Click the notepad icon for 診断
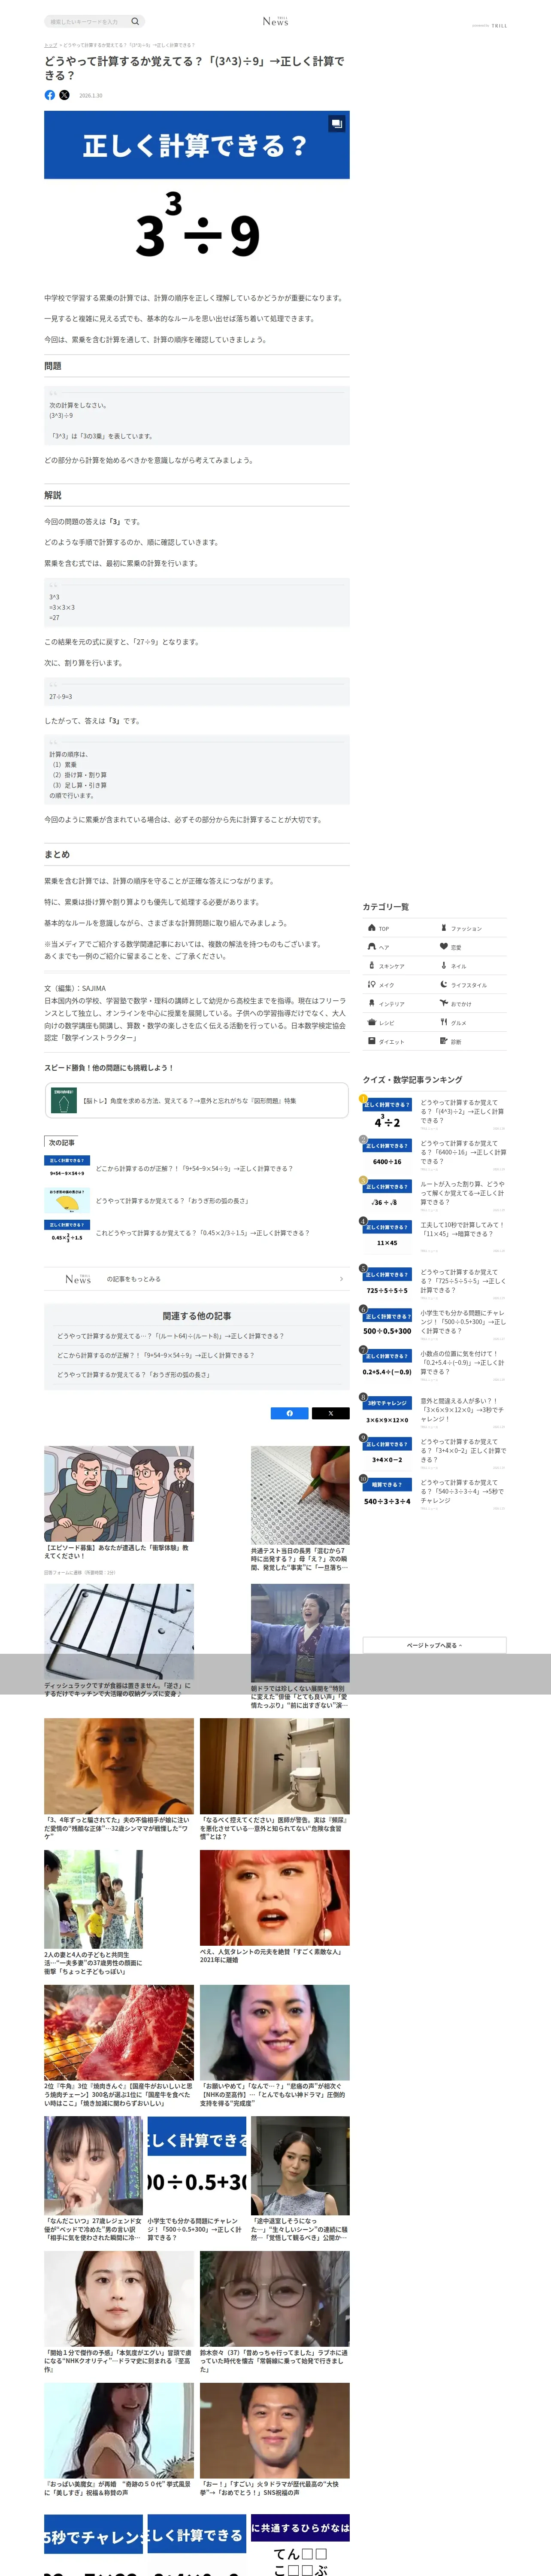 click(x=444, y=1042)
